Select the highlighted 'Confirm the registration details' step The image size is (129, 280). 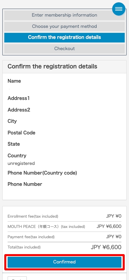64,37
